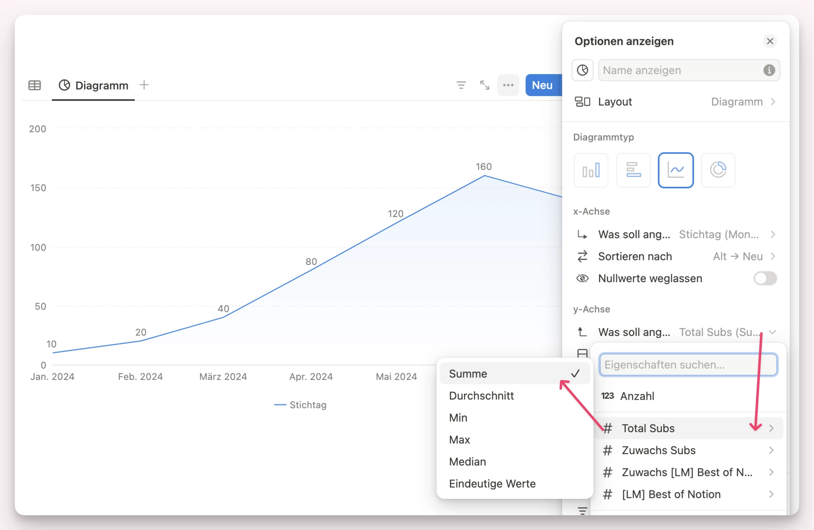Select line chart type
The height and width of the screenshot is (530, 814).
click(676, 170)
